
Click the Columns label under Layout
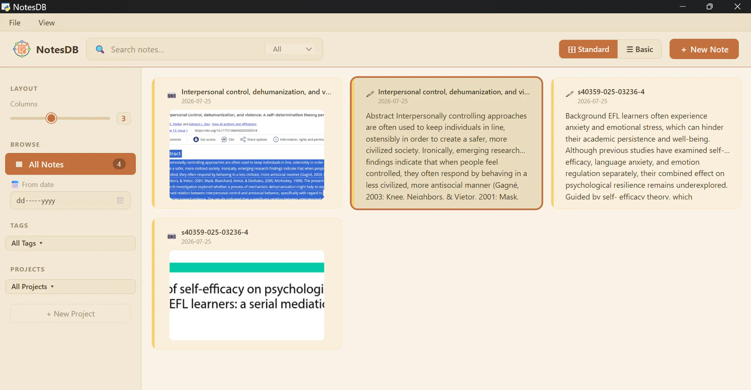tap(24, 104)
